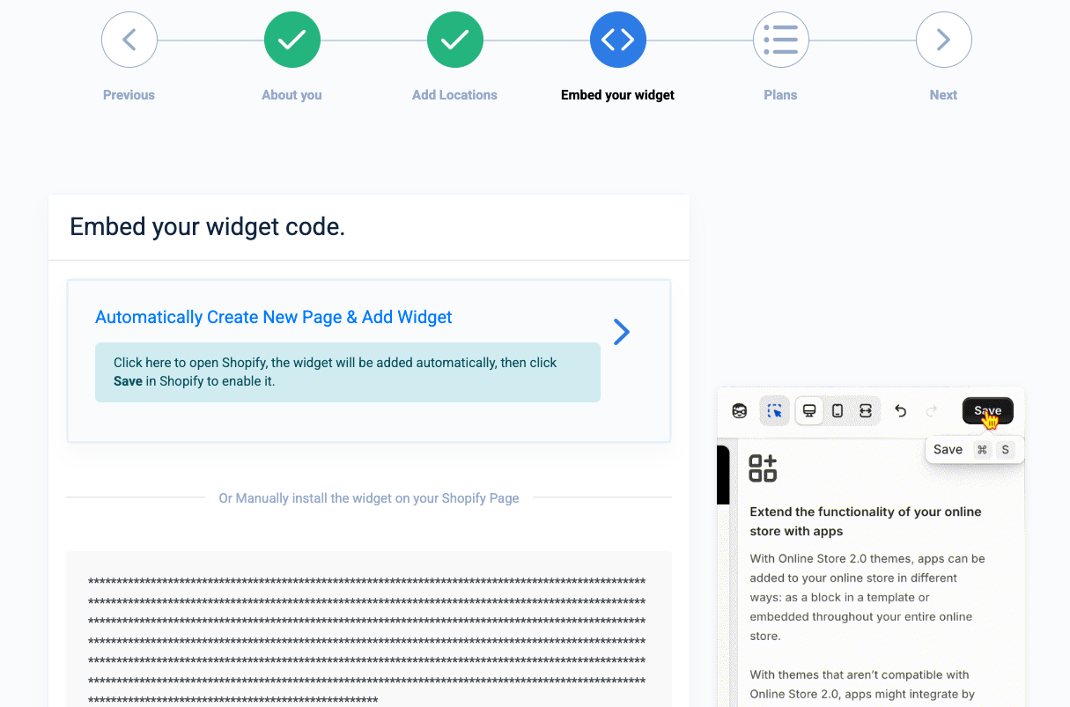Click 'Or Manually install the widget' text

pos(369,498)
